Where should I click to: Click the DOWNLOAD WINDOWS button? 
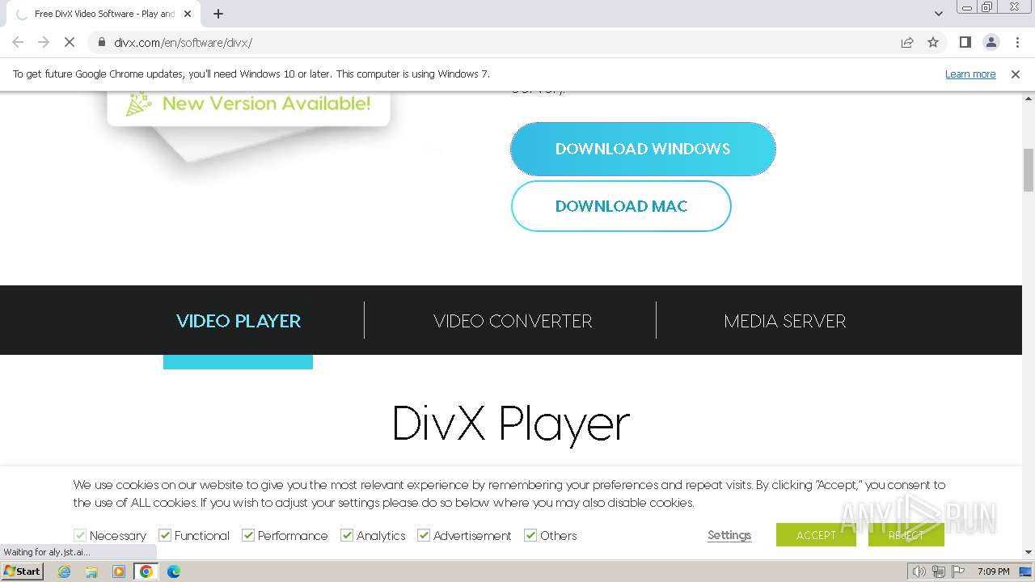(643, 149)
